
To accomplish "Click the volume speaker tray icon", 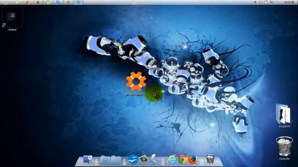I will point(277,2).
